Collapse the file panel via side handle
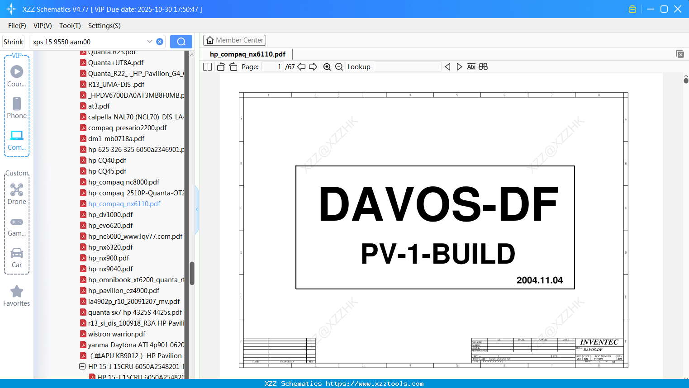The height and width of the screenshot is (388, 689). click(x=197, y=209)
